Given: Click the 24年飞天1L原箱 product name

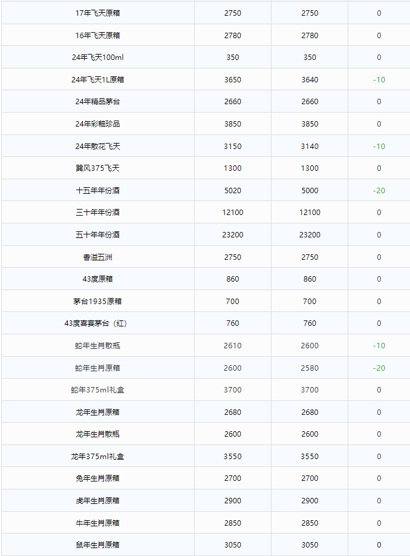Looking at the screenshot, I should tap(98, 80).
